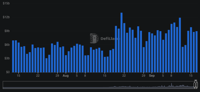Click the $15b y-axis label
Screen dimensions: 200x92
[6, 3]
